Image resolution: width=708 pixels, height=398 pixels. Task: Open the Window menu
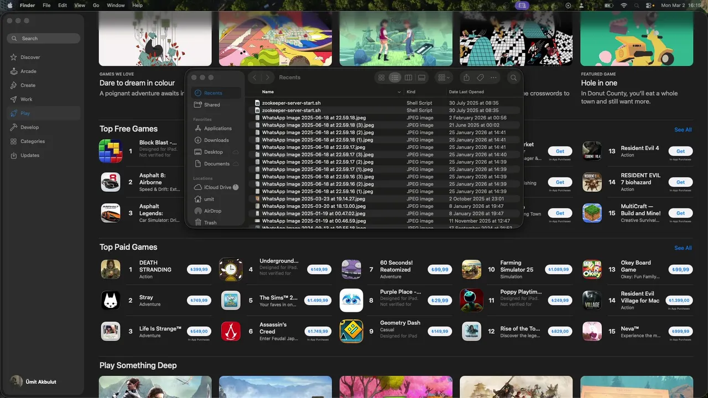116,5
